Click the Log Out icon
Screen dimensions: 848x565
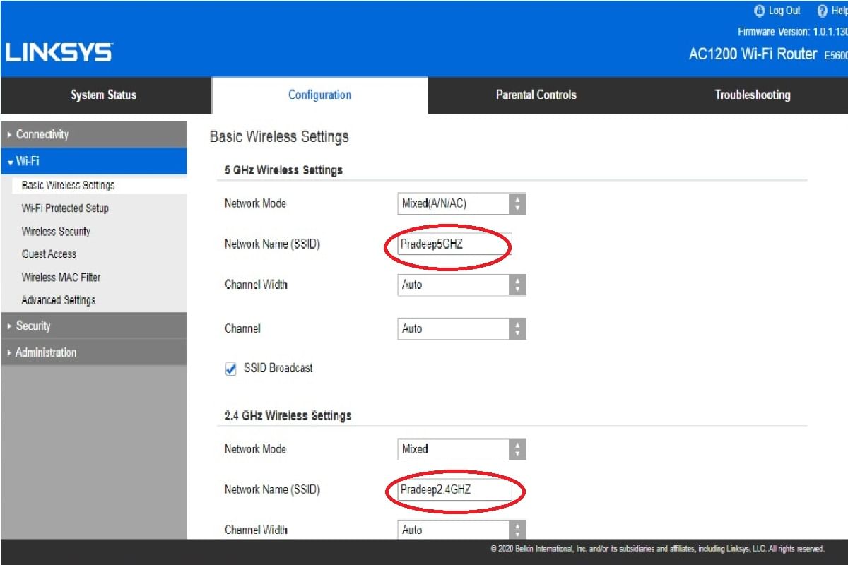(760, 11)
